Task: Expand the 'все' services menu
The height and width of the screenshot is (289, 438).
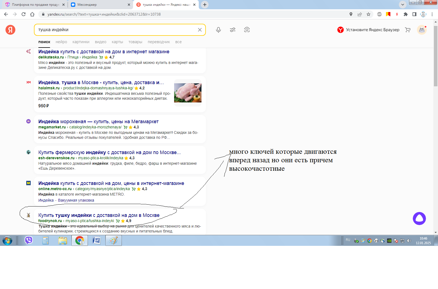Action: click(x=178, y=42)
